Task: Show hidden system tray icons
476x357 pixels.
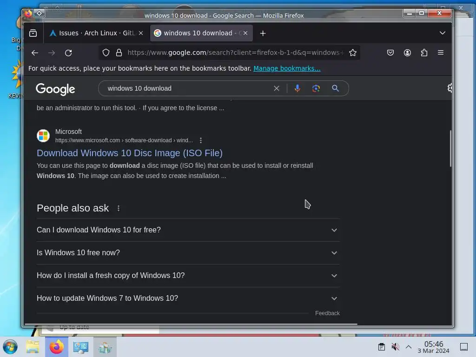Action: (409, 347)
